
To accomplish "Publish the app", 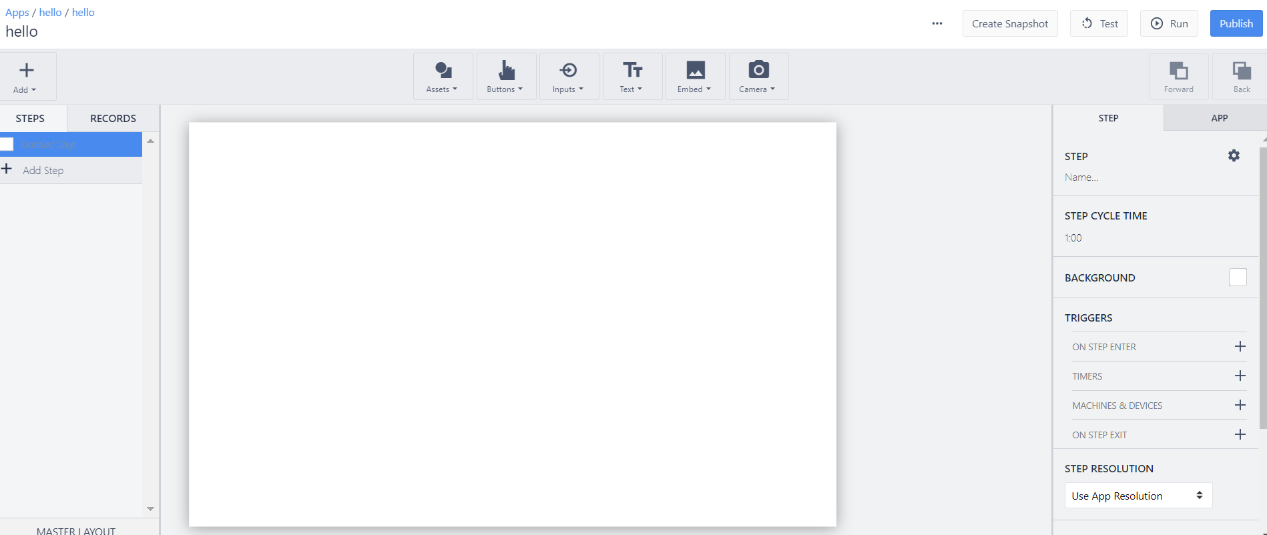I will coord(1236,23).
